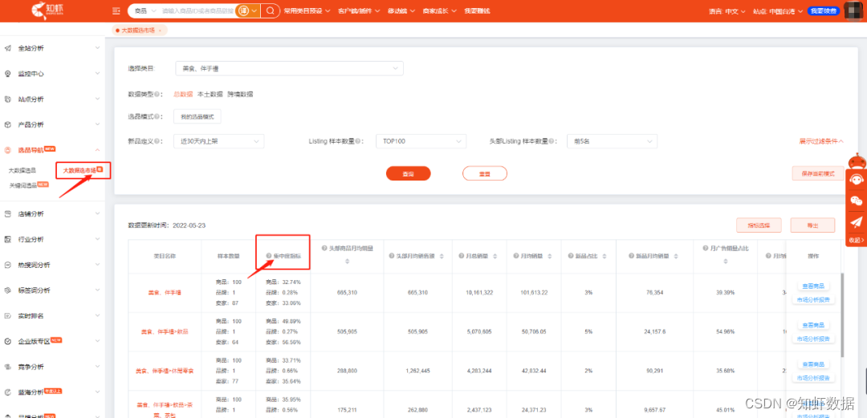Click help icon beside 数据类型 label
The width and height of the screenshot is (867, 418).
pyautogui.click(x=157, y=95)
